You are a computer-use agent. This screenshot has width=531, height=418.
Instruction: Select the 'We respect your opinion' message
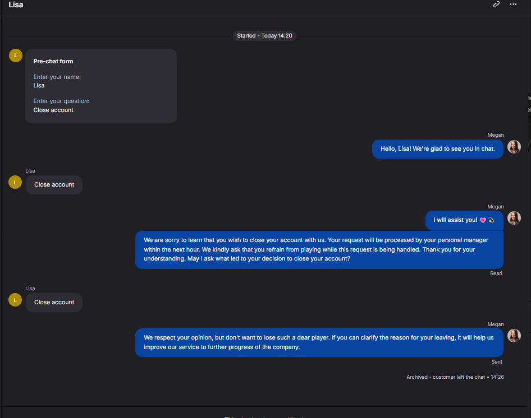coord(319,342)
